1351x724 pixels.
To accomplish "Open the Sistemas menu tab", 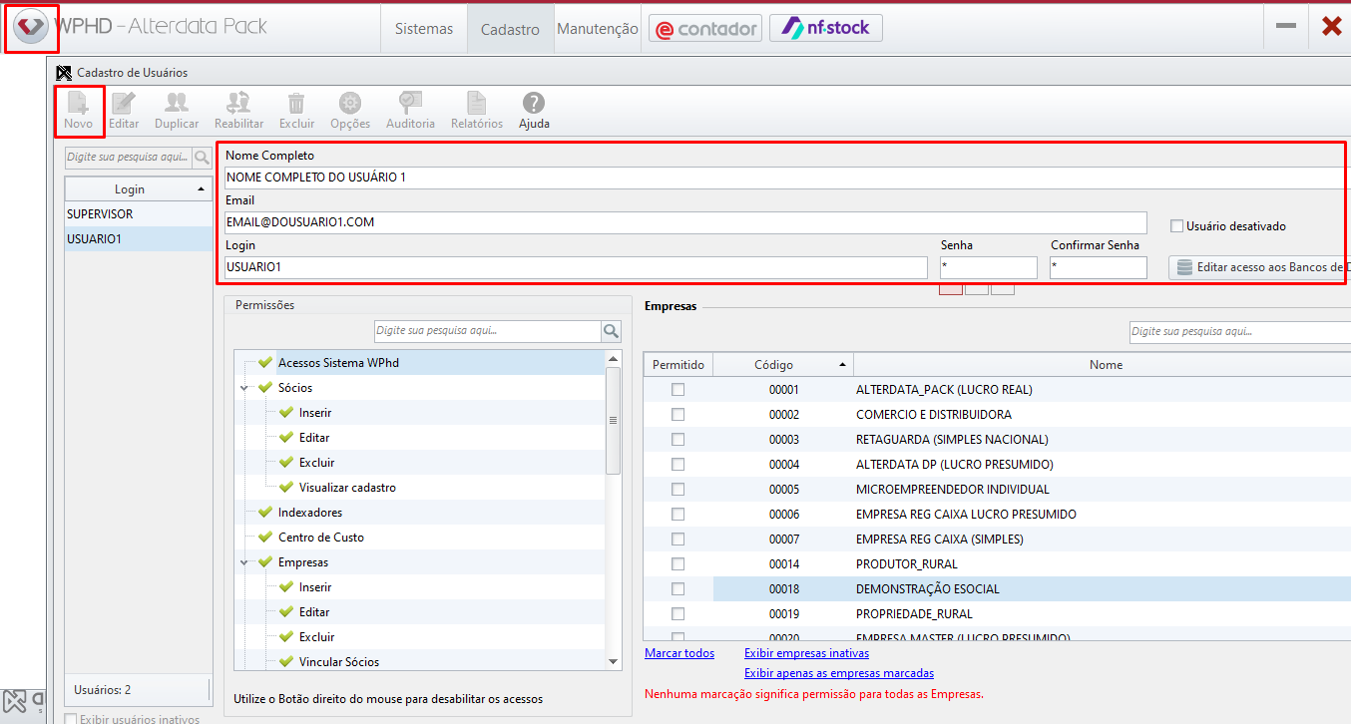I will click(424, 29).
